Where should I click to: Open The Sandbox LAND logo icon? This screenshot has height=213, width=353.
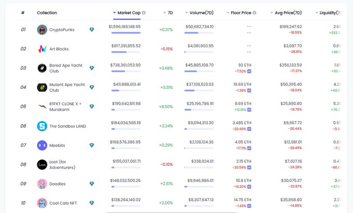(42, 126)
